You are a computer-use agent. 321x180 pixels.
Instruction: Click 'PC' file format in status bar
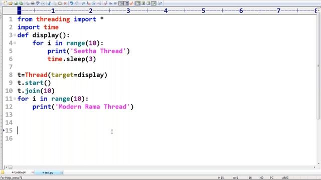(x=272, y=178)
